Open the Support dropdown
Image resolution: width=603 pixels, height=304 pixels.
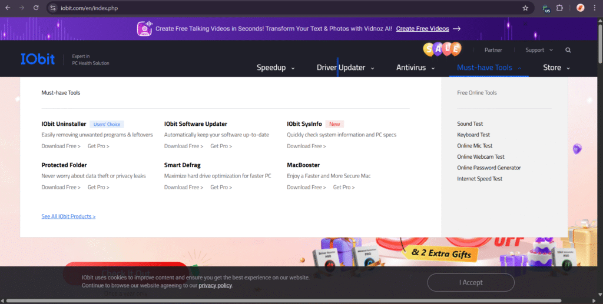click(539, 50)
